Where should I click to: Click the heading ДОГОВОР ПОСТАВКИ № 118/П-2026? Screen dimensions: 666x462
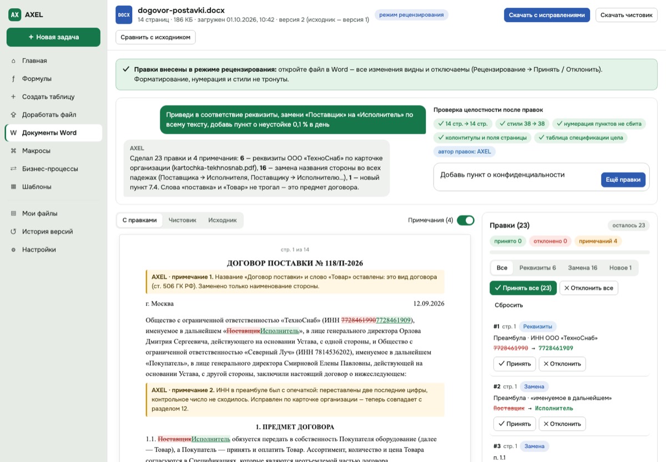(295, 263)
